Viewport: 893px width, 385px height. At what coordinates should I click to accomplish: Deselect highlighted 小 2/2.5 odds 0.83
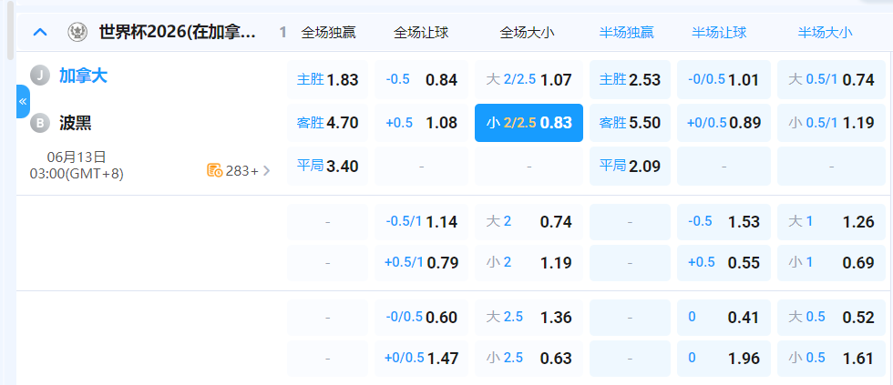(x=529, y=122)
